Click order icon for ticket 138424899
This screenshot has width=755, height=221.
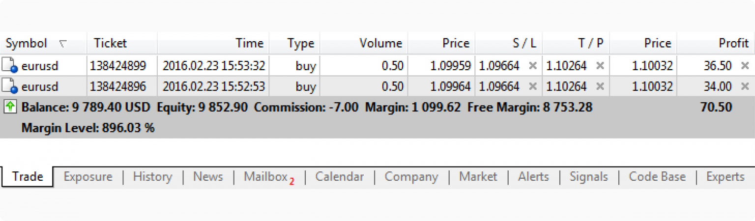tap(10, 65)
